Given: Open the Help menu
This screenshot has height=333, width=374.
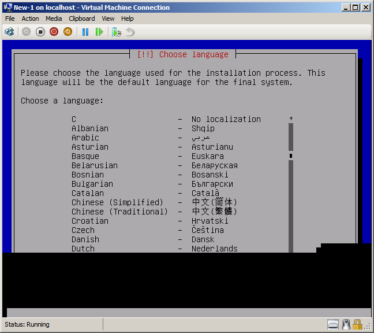Looking at the screenshot, I should pyautogui.click(x=127, y=18).
